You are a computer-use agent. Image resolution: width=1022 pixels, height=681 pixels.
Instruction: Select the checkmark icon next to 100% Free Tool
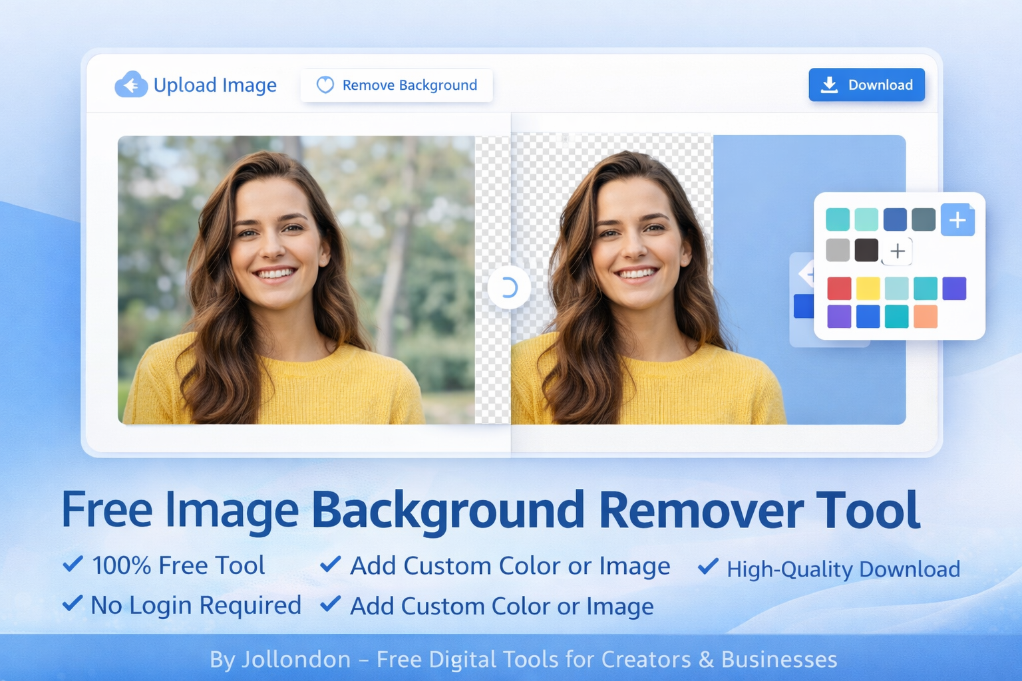[x=72, y=565]
